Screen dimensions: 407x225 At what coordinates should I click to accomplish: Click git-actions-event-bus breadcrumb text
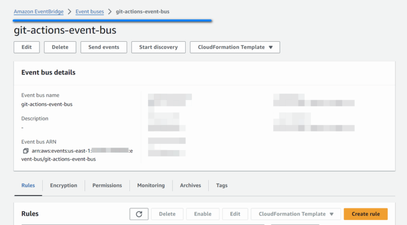(x=142, y=11)
